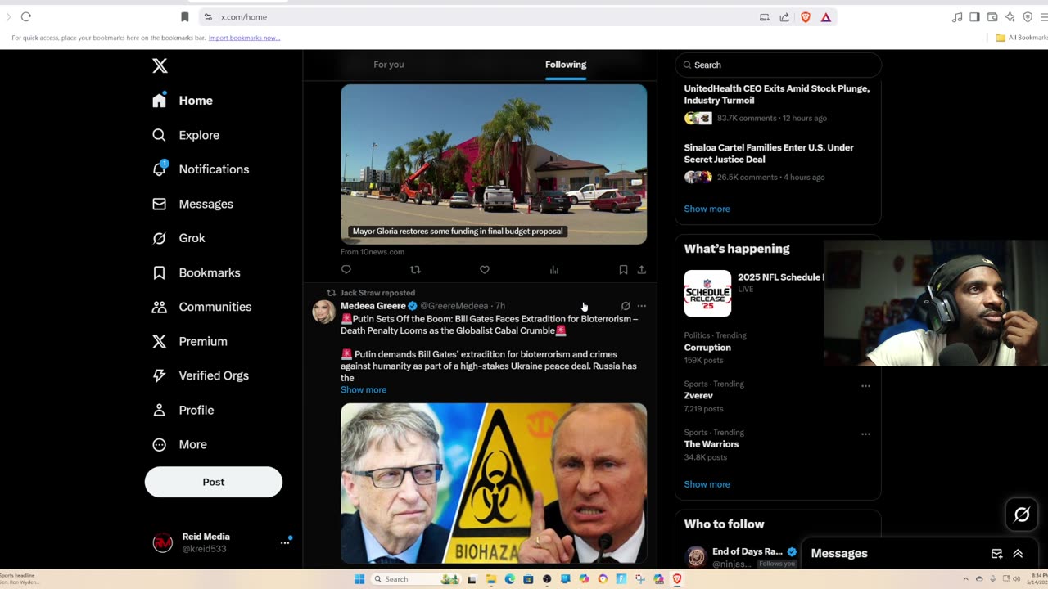The width and height of the screenshot is (1048, 589).
Task: Open Bookmarks in the sidebar
Action: click(196, 272)
